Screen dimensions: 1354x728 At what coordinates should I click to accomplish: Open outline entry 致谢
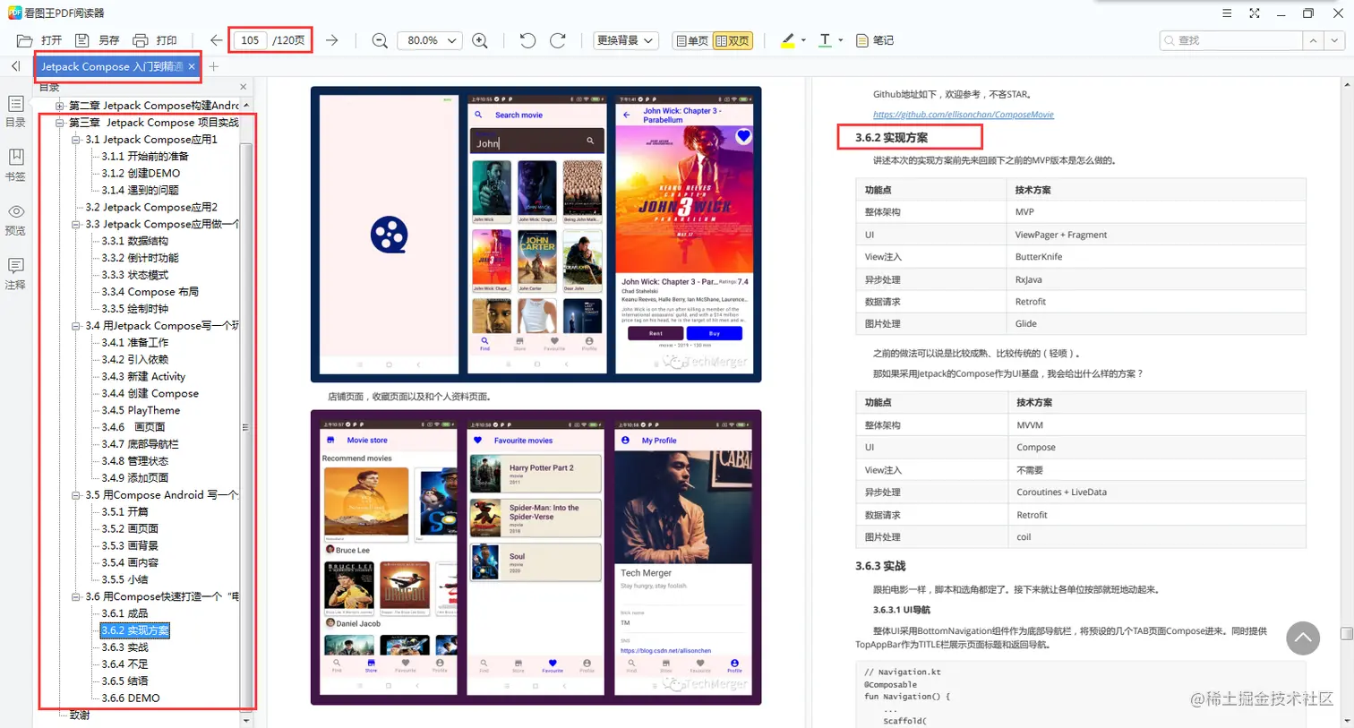80,715
